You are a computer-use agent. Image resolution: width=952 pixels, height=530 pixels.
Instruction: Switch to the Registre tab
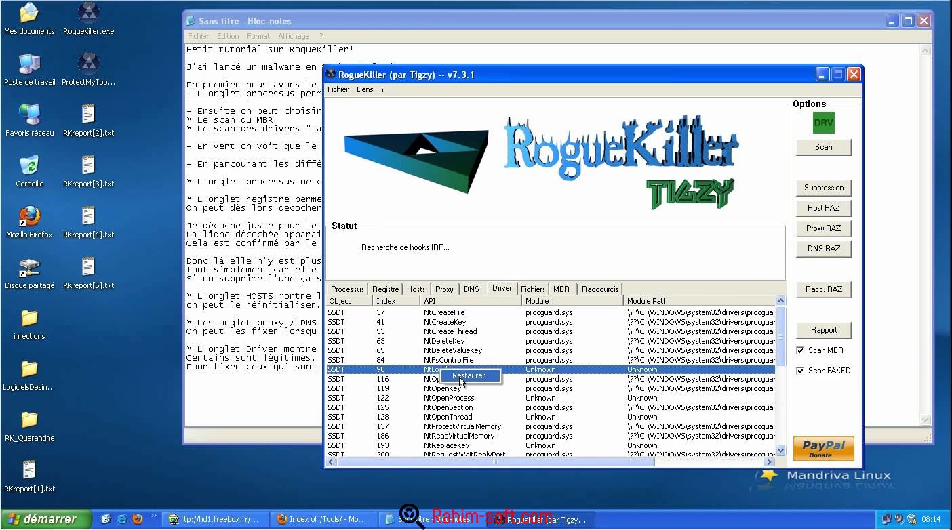click(x=385, y=289)
